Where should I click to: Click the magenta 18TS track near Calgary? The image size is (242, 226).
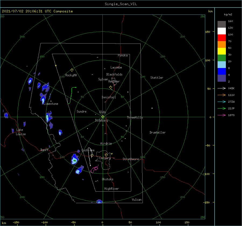pos(94,169)
